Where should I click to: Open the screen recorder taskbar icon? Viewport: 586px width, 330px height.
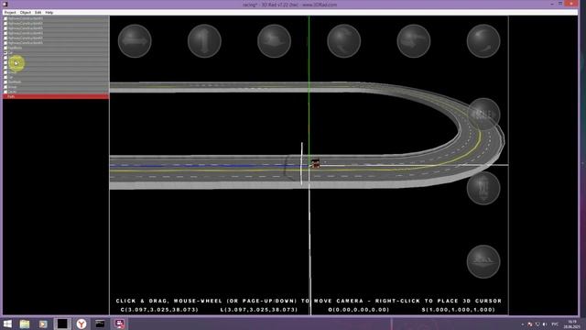point(120,324)
